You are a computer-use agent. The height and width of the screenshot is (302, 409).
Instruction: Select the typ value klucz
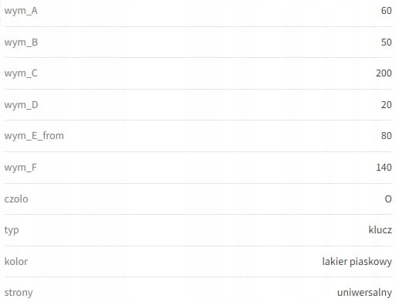[380, 230]
